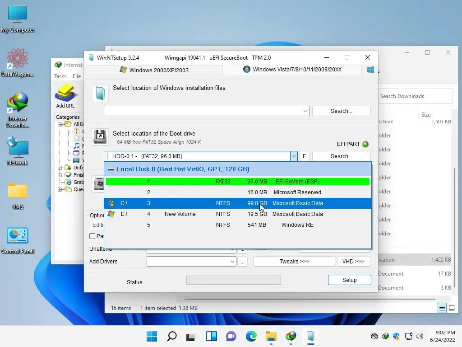This screenshot has width=462, height=347.
Task: Launch Internet Download Manager desktop shortcut
Action: [x=18, y=110]
